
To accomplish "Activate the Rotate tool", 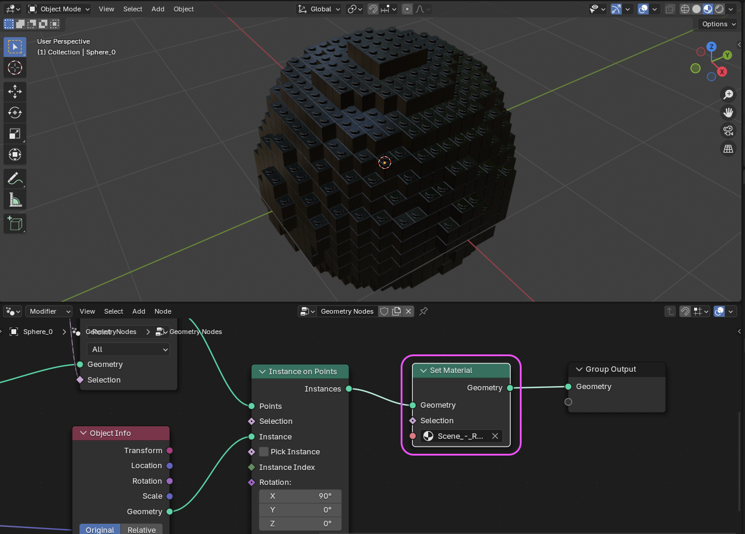I will coord(15,113).
